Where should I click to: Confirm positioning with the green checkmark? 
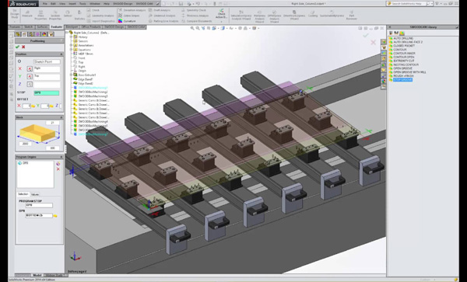point(17,47)
